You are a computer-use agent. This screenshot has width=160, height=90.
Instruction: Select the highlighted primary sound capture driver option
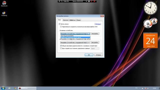click(x=75, y=37)
